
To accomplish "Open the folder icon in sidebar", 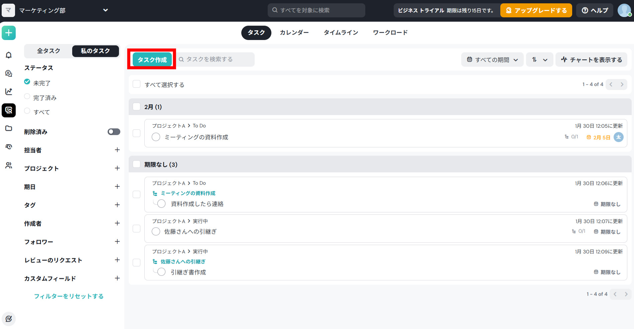I will 9,128.
